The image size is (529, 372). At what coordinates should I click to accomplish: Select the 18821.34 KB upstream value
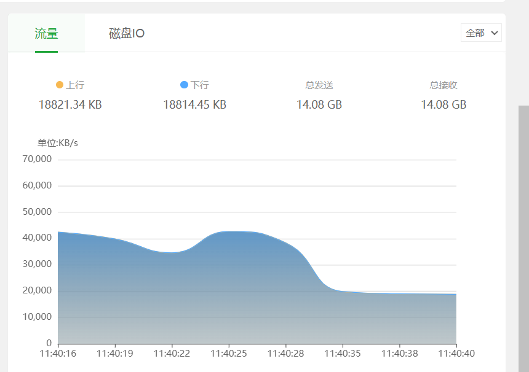click(70, 105)
